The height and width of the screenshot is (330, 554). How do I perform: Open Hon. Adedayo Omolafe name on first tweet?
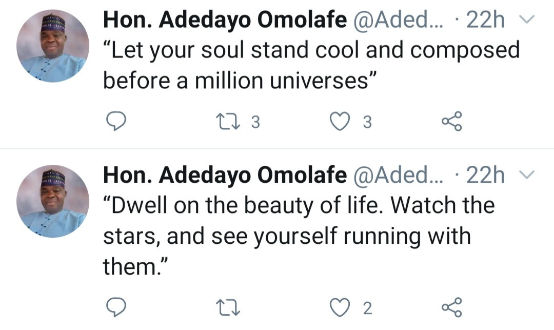225,20
